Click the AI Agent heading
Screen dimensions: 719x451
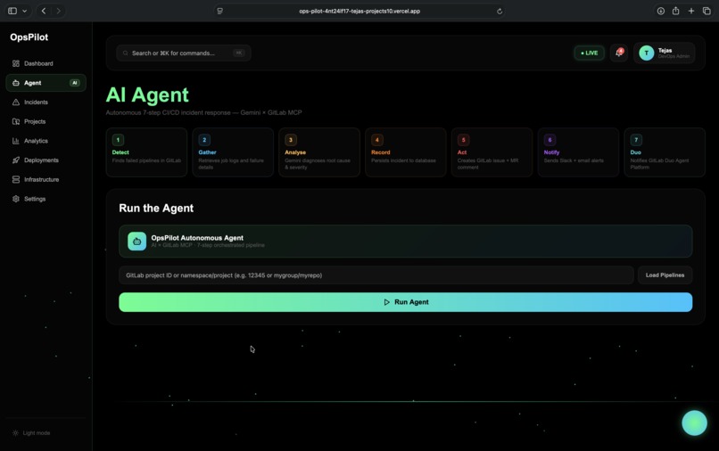click(x=147, y=95)
